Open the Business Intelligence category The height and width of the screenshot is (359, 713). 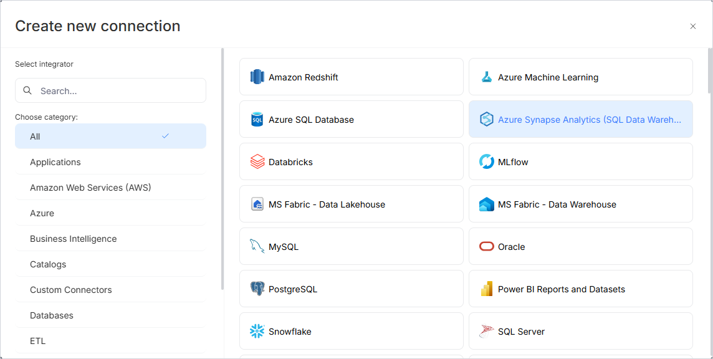click(73, 239)
